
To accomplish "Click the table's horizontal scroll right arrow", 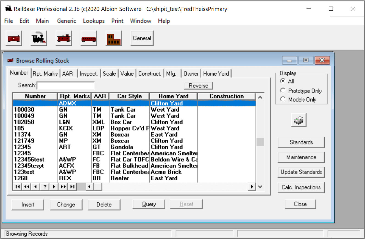I will tap(252, 187).
